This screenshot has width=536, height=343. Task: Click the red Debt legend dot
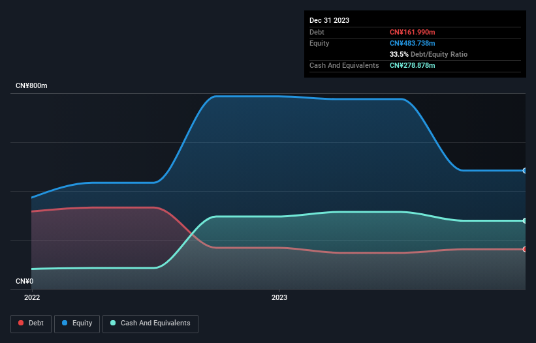tap(21, 323)
